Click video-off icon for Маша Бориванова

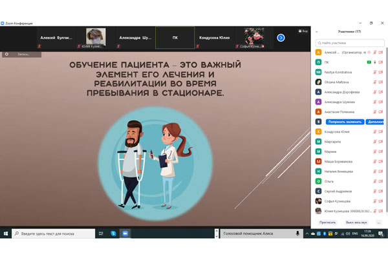[381, 161]
